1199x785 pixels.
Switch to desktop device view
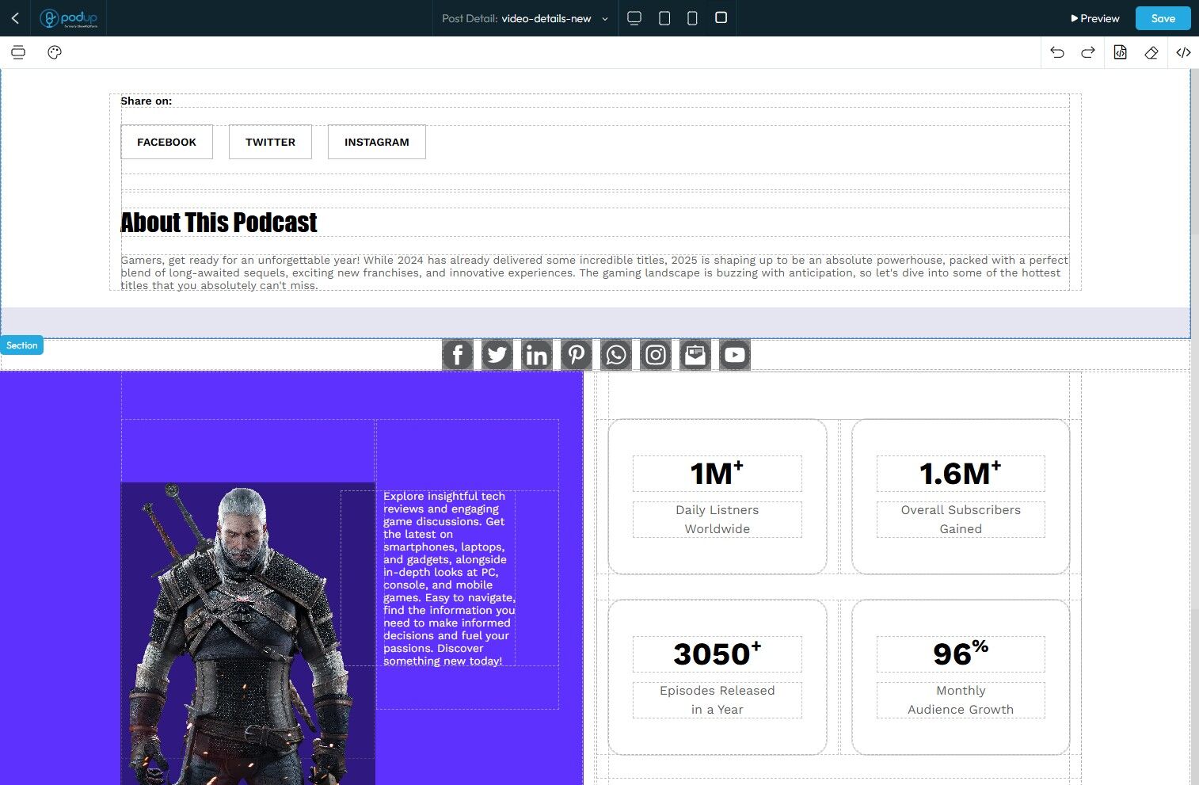[634, 18]
